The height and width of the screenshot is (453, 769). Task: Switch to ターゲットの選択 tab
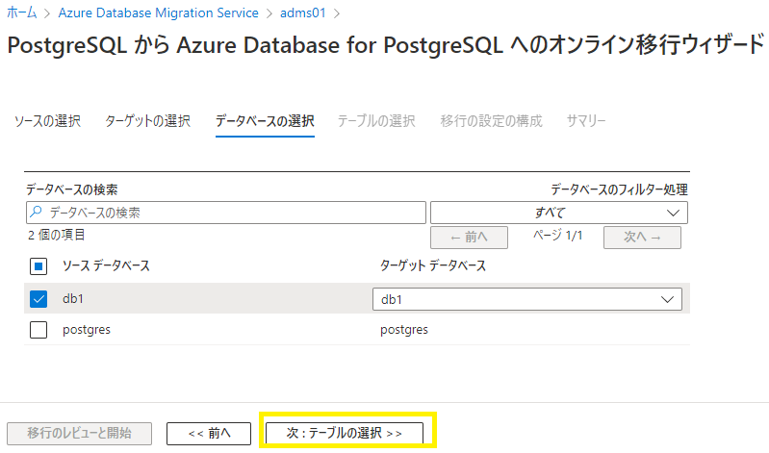coord(148,120)
